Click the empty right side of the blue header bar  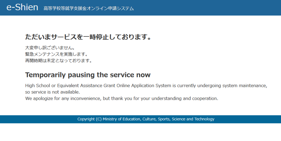coord(220,8)
